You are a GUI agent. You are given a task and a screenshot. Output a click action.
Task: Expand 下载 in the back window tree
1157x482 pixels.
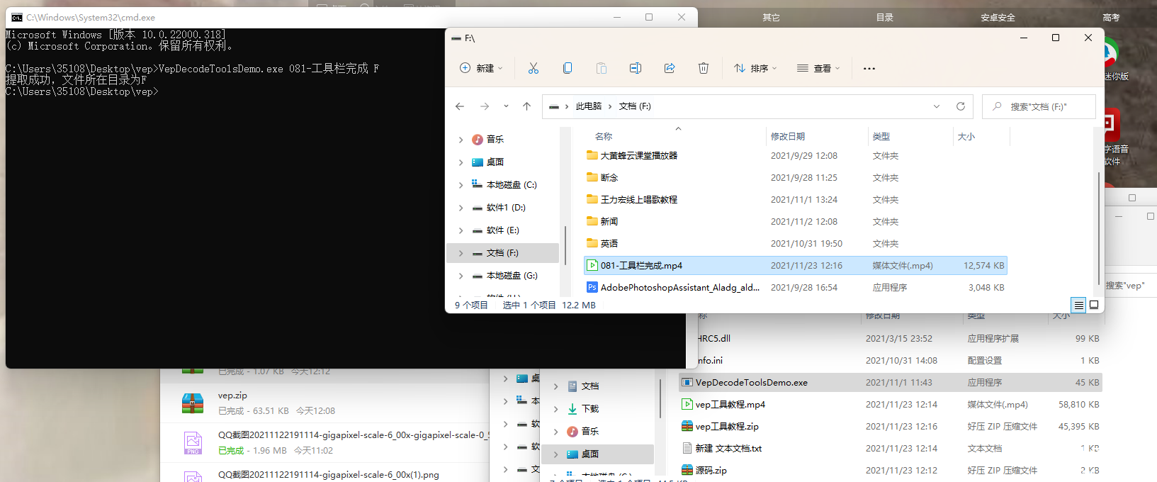[x=556, y=409]
